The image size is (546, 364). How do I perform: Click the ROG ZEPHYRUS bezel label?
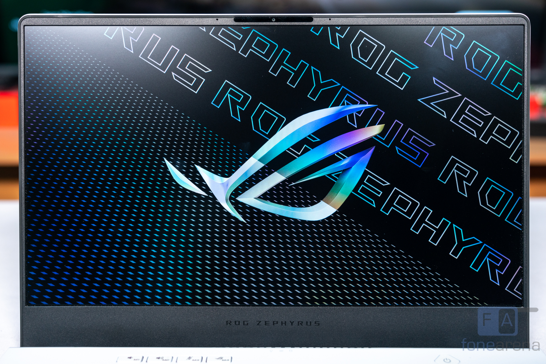(273, 323)
